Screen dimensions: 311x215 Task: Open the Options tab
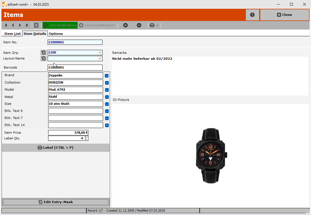click(x=56, y=34)
